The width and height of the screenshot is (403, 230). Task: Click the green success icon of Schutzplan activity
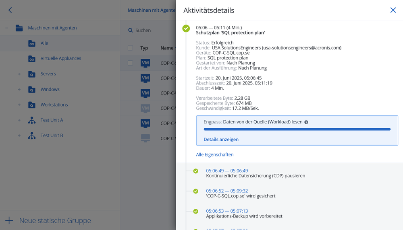pyautogui.click(x=186, y=28)
